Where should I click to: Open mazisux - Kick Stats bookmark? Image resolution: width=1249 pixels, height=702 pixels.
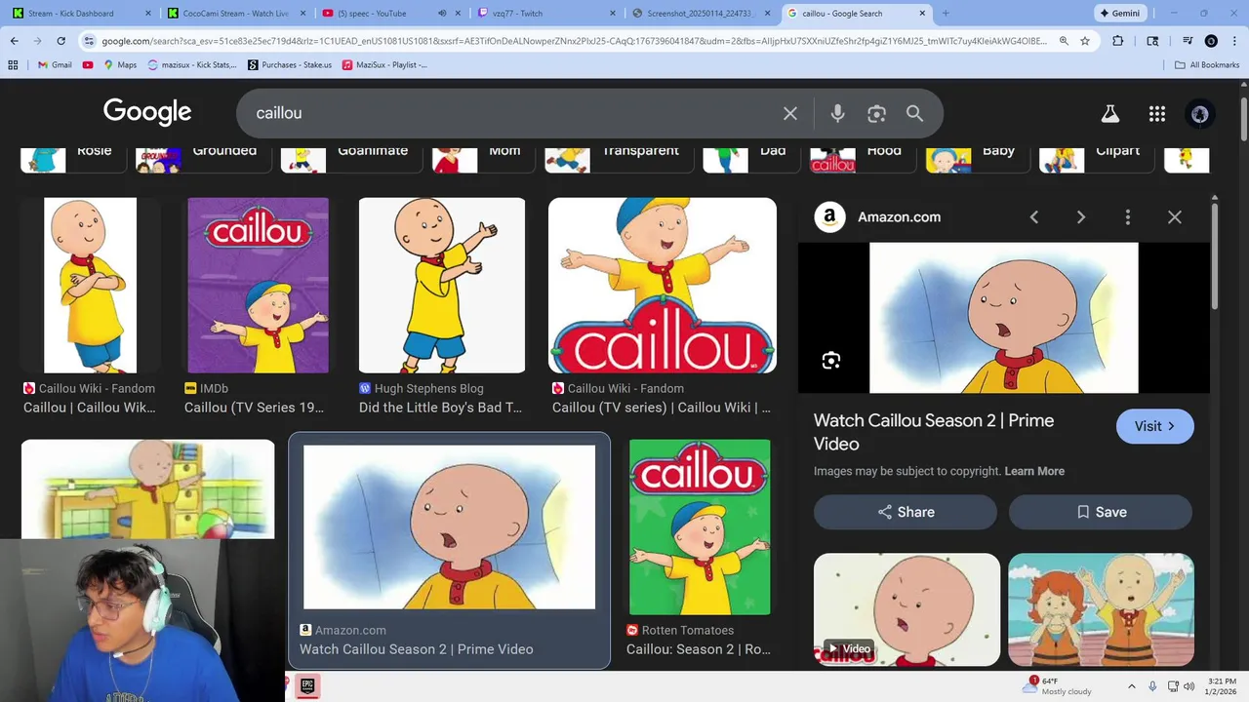[192, 64]
